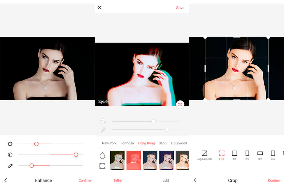284x189 pixels.
Task: Select the Vintage filter thumbnail
Action: (x=150, y=160)
